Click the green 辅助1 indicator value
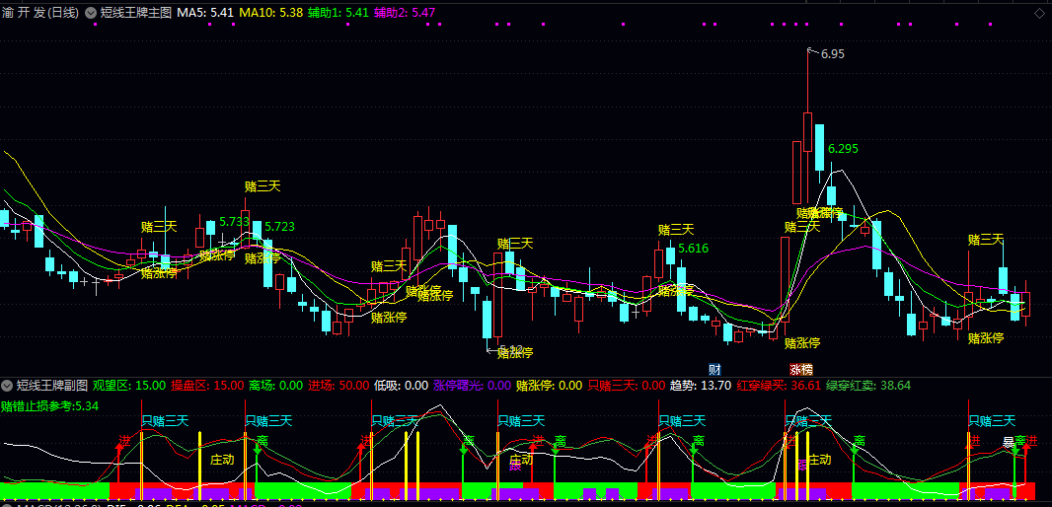This screenshot has height=507, width=1052. tap(338, 13)
